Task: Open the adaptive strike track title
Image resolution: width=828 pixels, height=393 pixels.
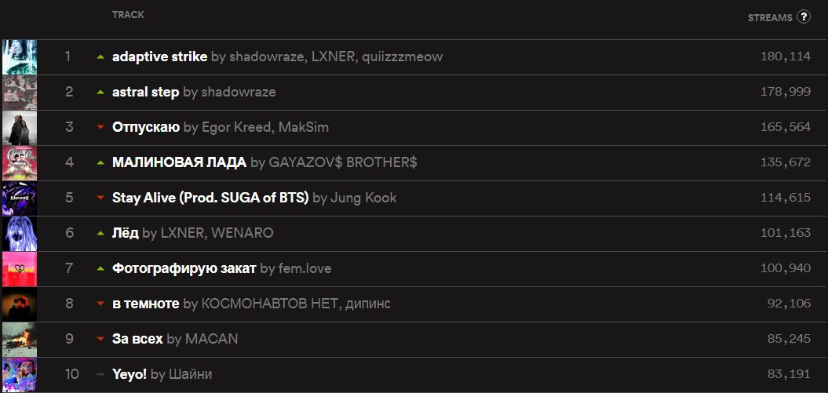Action: (x=159, y=56)
